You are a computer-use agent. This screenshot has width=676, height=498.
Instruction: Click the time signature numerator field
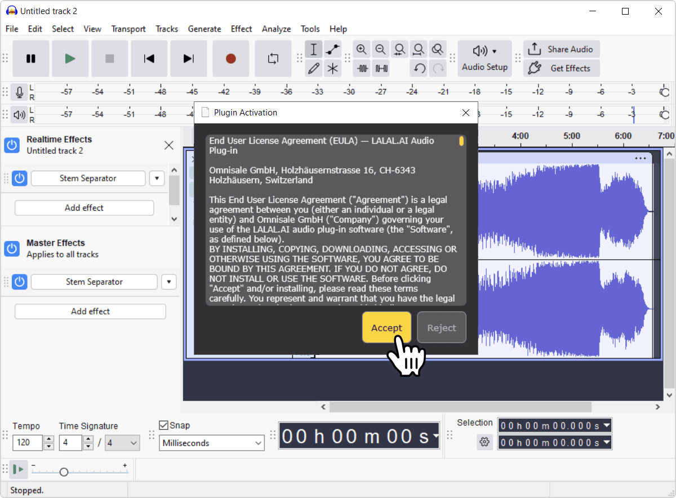pos(70,443)
